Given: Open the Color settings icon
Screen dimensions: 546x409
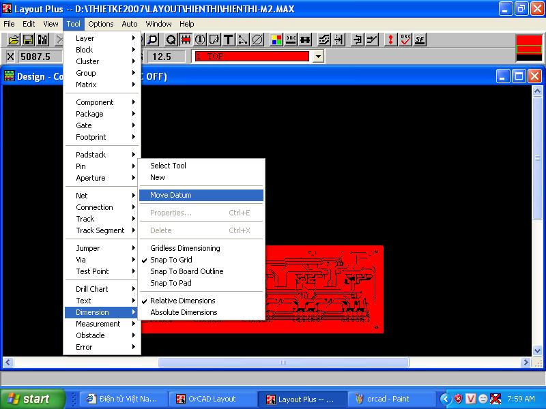Looking at the screenshot, I should (276, 40).
